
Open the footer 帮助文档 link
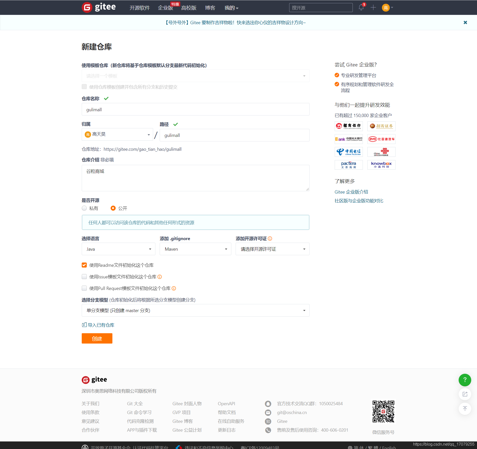tap(227, 413)
